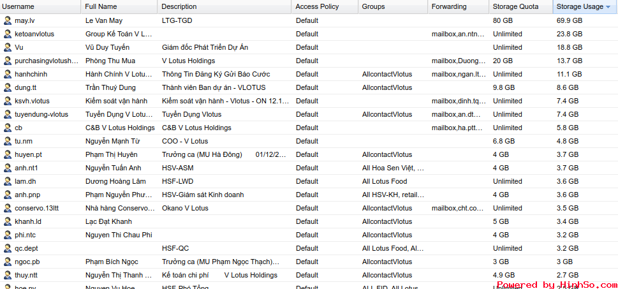Click the user icon for hanhchinh

pyautogui.click(x=7, y=74)
